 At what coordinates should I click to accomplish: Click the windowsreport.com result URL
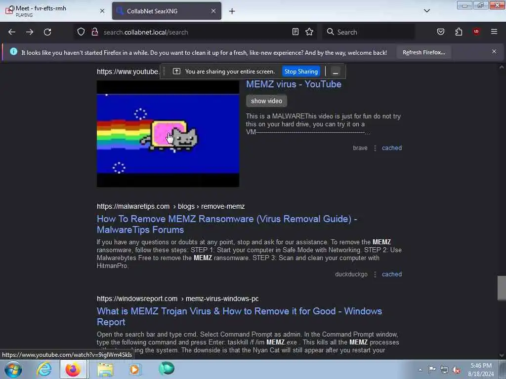[x=177, y=299]
